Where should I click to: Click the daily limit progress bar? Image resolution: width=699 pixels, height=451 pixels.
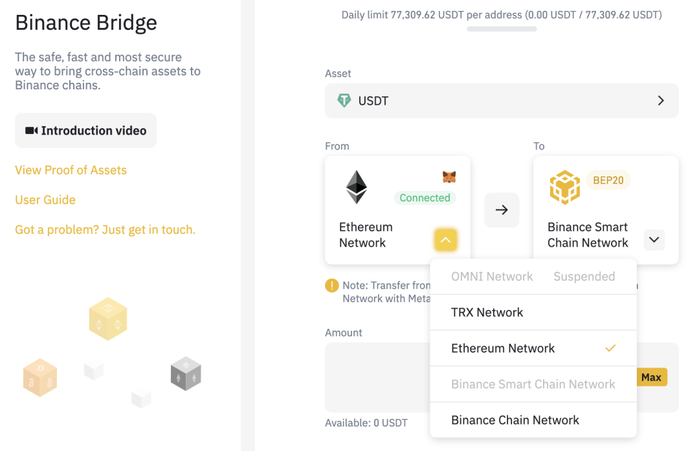[x=502, y=29]
